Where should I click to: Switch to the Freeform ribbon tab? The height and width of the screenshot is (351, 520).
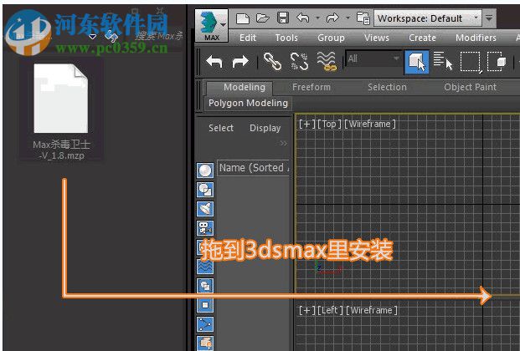coord(311,88)
